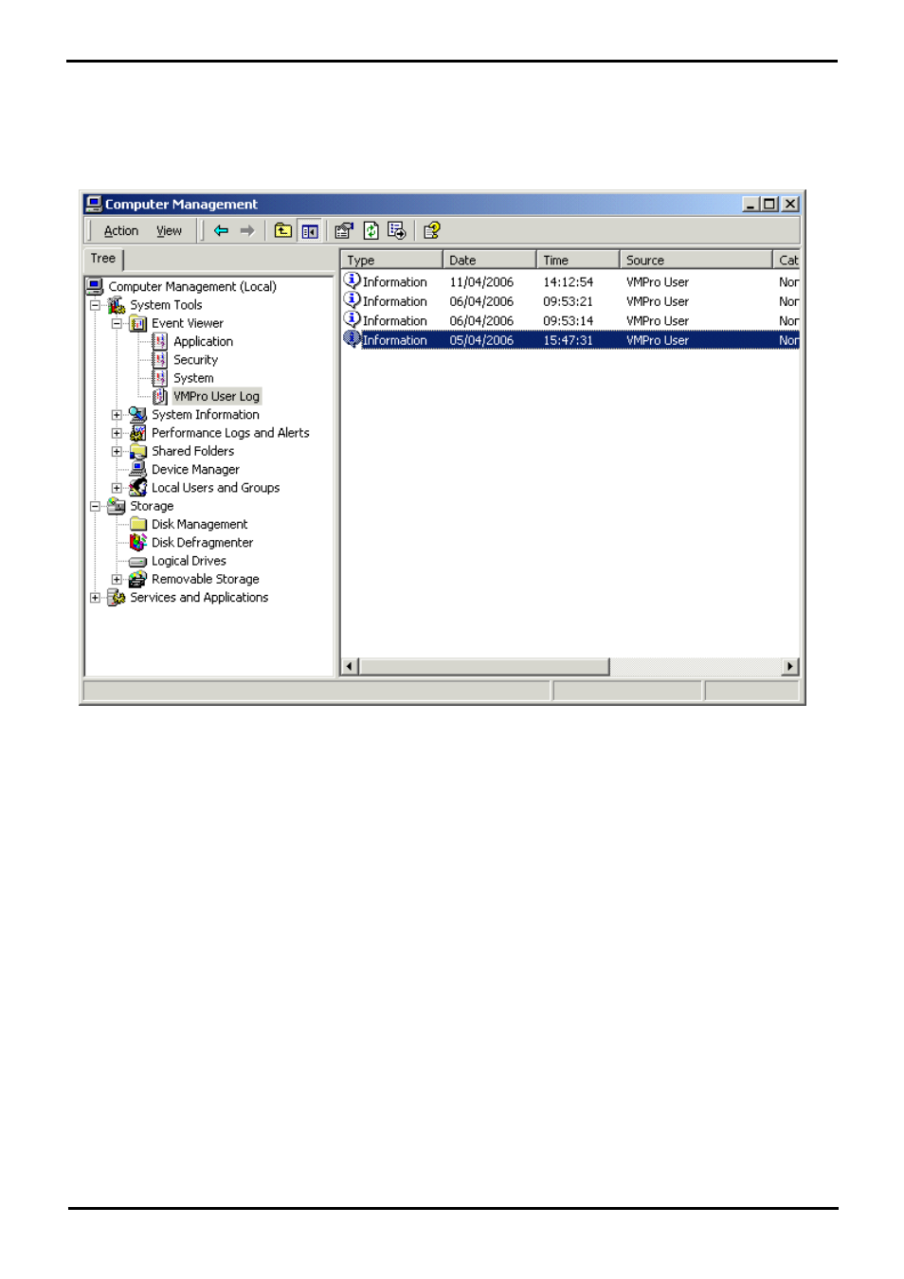Click the horizontal scrollbar left arrow
The width and height of the screenshot is (904, 1279).
[x=350, y=666]
